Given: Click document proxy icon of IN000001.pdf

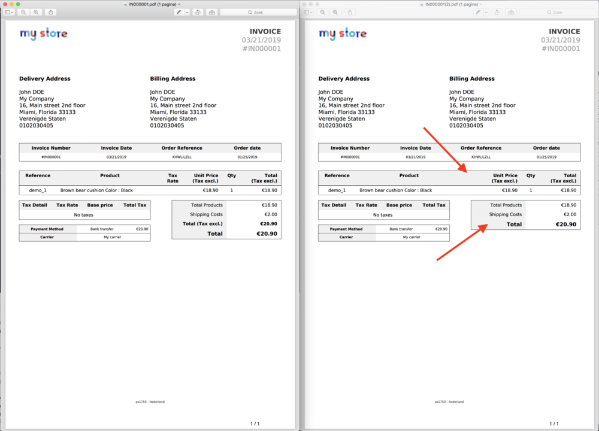Looking at the screenshot, I should [125, 4].
